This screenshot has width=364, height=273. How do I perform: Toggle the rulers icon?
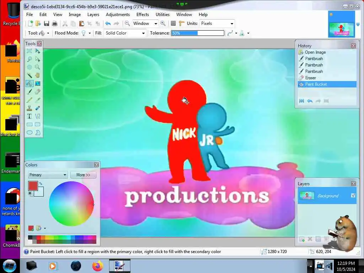(182, 23)
